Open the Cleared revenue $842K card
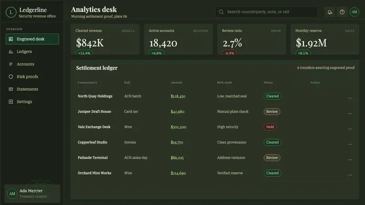This screenshot has height=205, width=365. [x=105, y=39]
